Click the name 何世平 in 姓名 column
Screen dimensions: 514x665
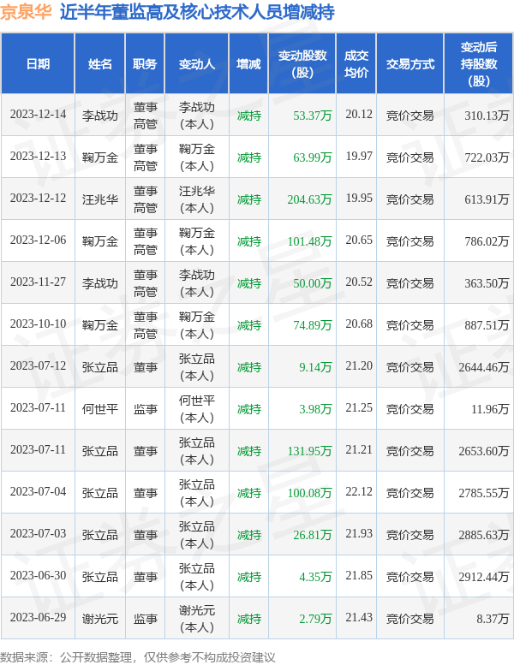[99, 409]
